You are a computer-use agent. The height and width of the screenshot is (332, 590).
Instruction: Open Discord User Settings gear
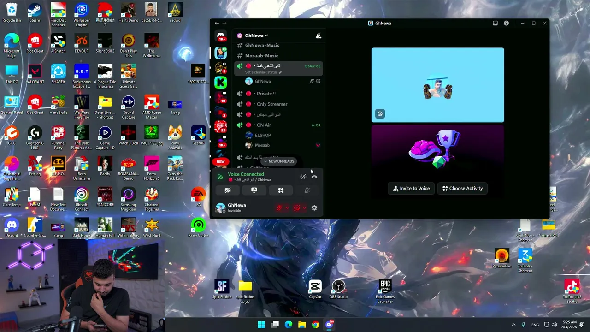coord(314,208)
